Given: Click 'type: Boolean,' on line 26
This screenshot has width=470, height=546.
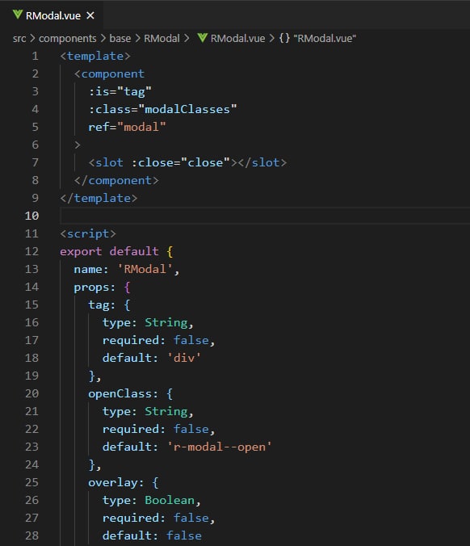Looking at the screenshot, I should pyautogui.click(x=152, y=501).
